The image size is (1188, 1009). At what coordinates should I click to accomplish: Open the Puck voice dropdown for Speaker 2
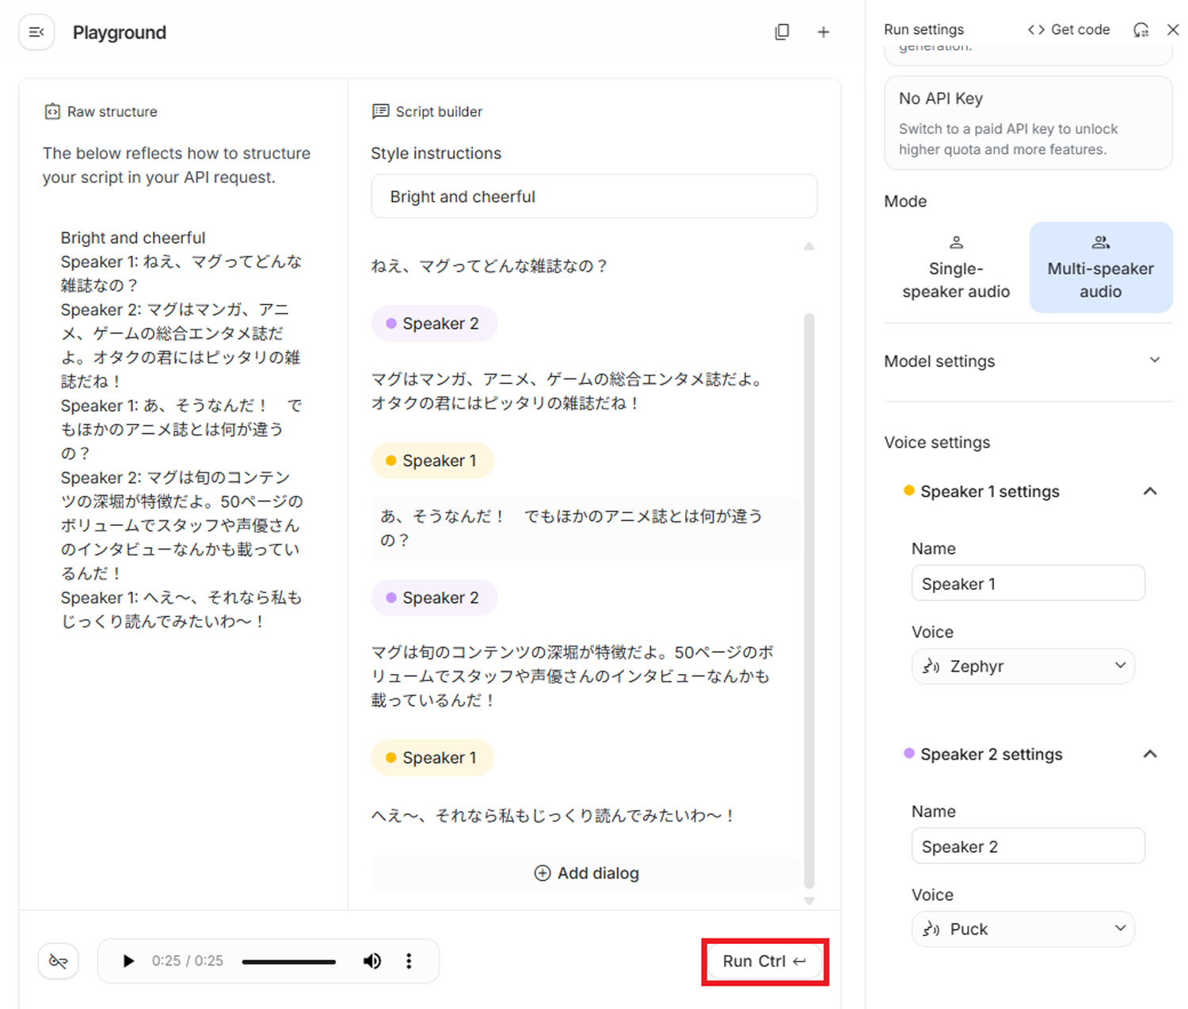tap(1022, 928)
